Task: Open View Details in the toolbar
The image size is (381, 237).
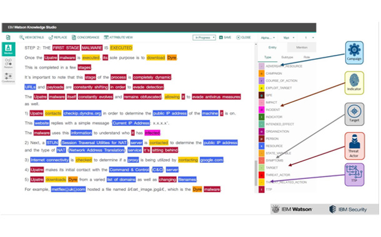Action: tap(32, 37)
